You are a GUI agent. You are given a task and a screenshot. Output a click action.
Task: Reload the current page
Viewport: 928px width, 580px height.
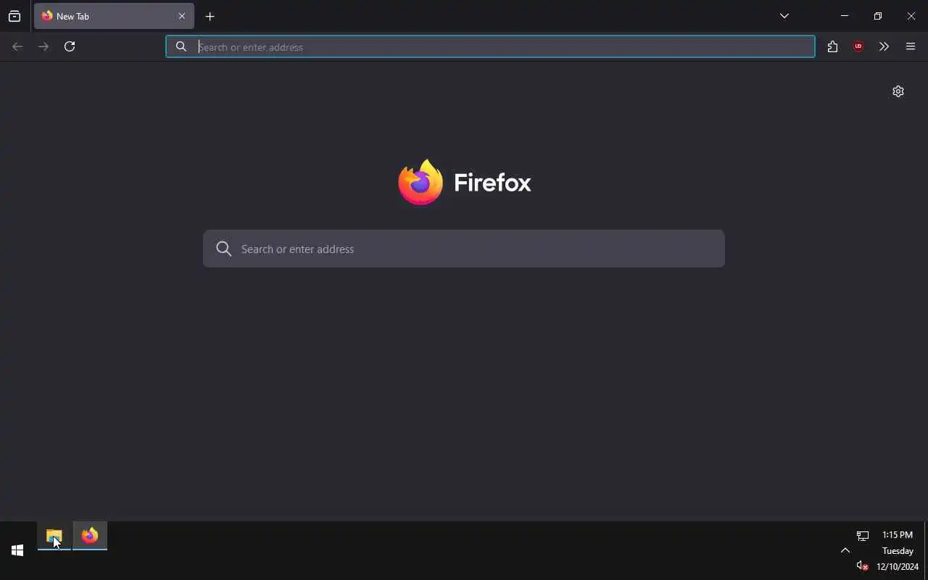70,46
